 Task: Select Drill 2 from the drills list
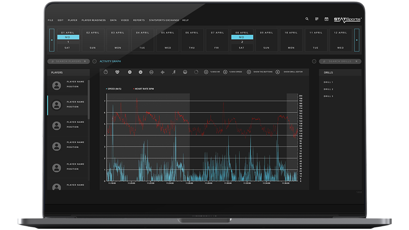[x=328, y=89]
